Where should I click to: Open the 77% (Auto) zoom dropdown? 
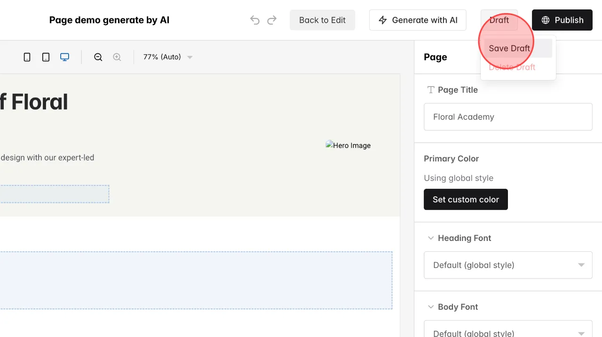tap(168, 57)
